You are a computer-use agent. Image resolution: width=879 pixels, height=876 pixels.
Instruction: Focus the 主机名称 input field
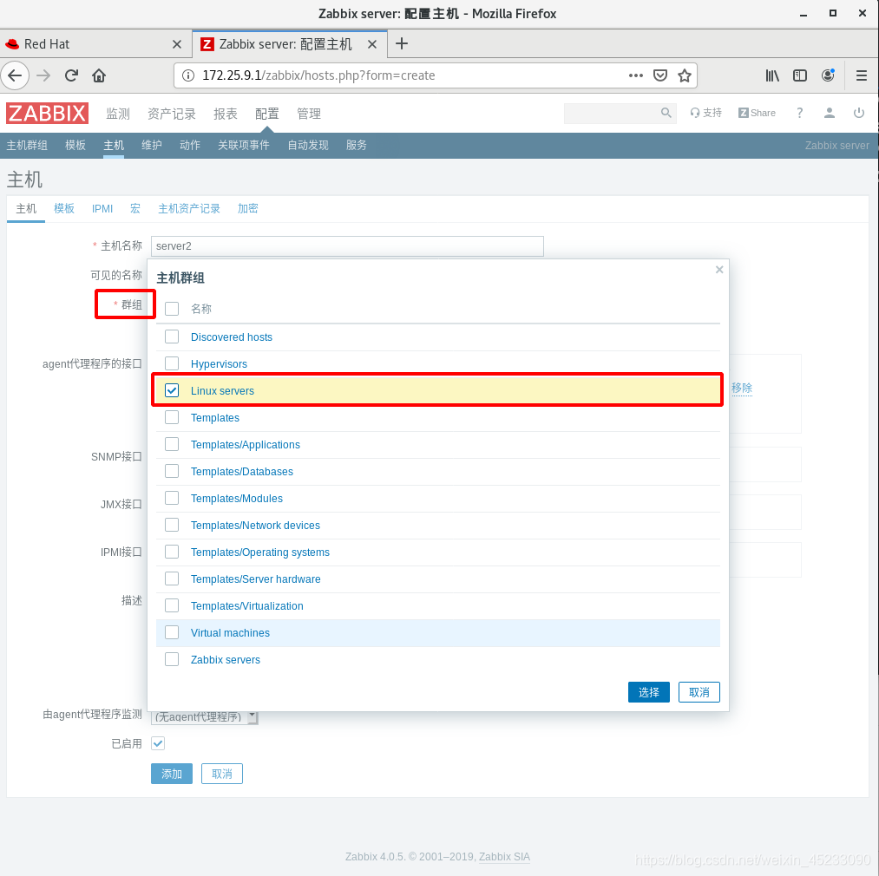pos(347,246)
